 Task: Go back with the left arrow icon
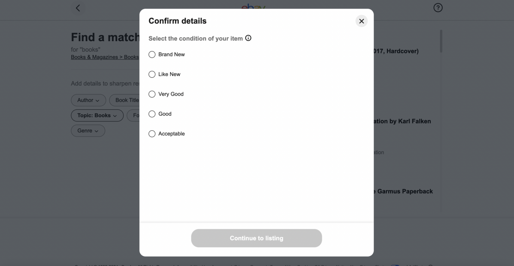(x=78, y=8)
